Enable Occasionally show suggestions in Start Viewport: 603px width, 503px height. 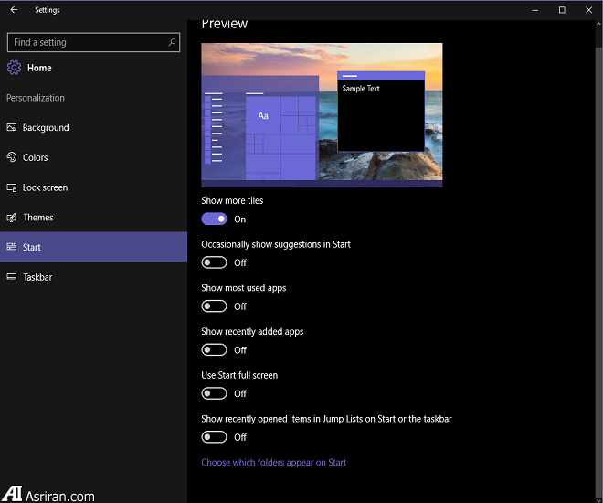click(214, 262)
